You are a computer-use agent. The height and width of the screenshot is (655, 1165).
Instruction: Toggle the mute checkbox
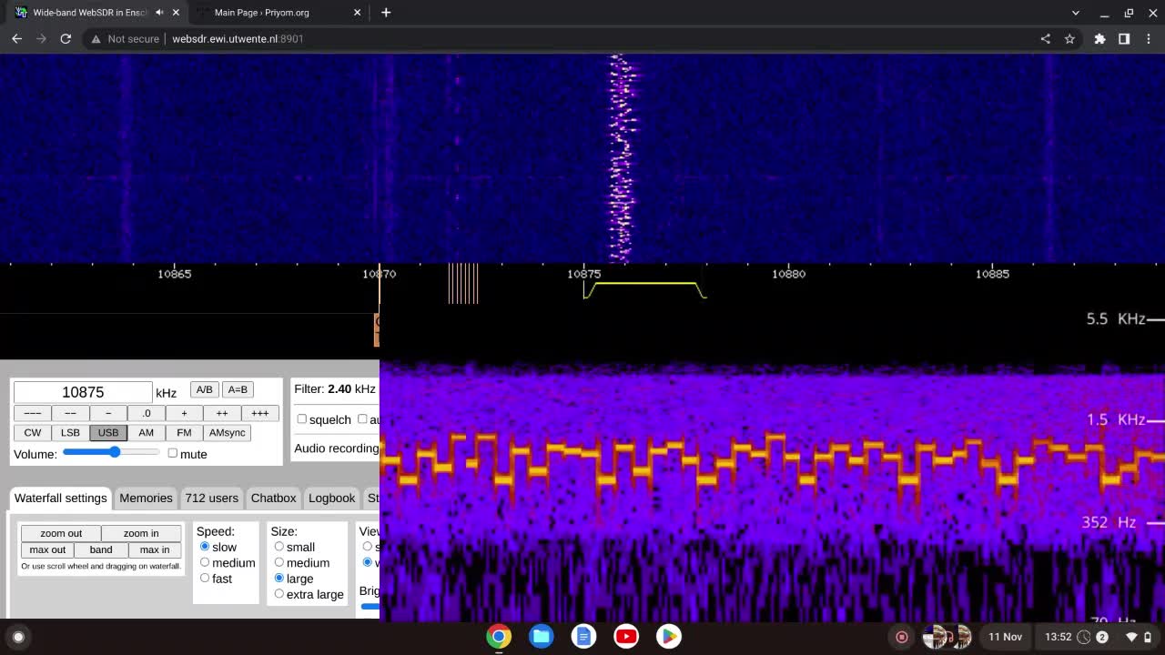click(x=172, y=453)
